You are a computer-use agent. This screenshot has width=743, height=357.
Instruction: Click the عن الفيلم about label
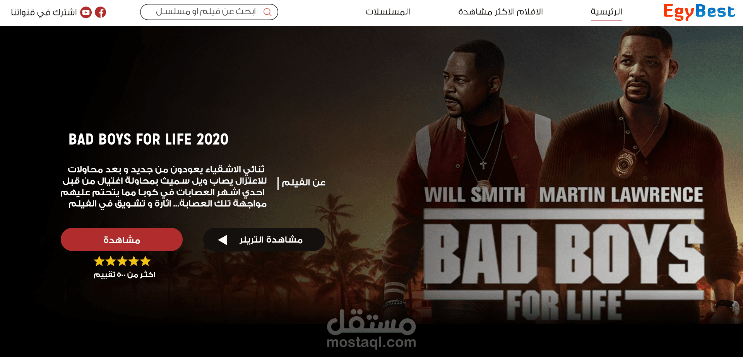coord(303,183)
